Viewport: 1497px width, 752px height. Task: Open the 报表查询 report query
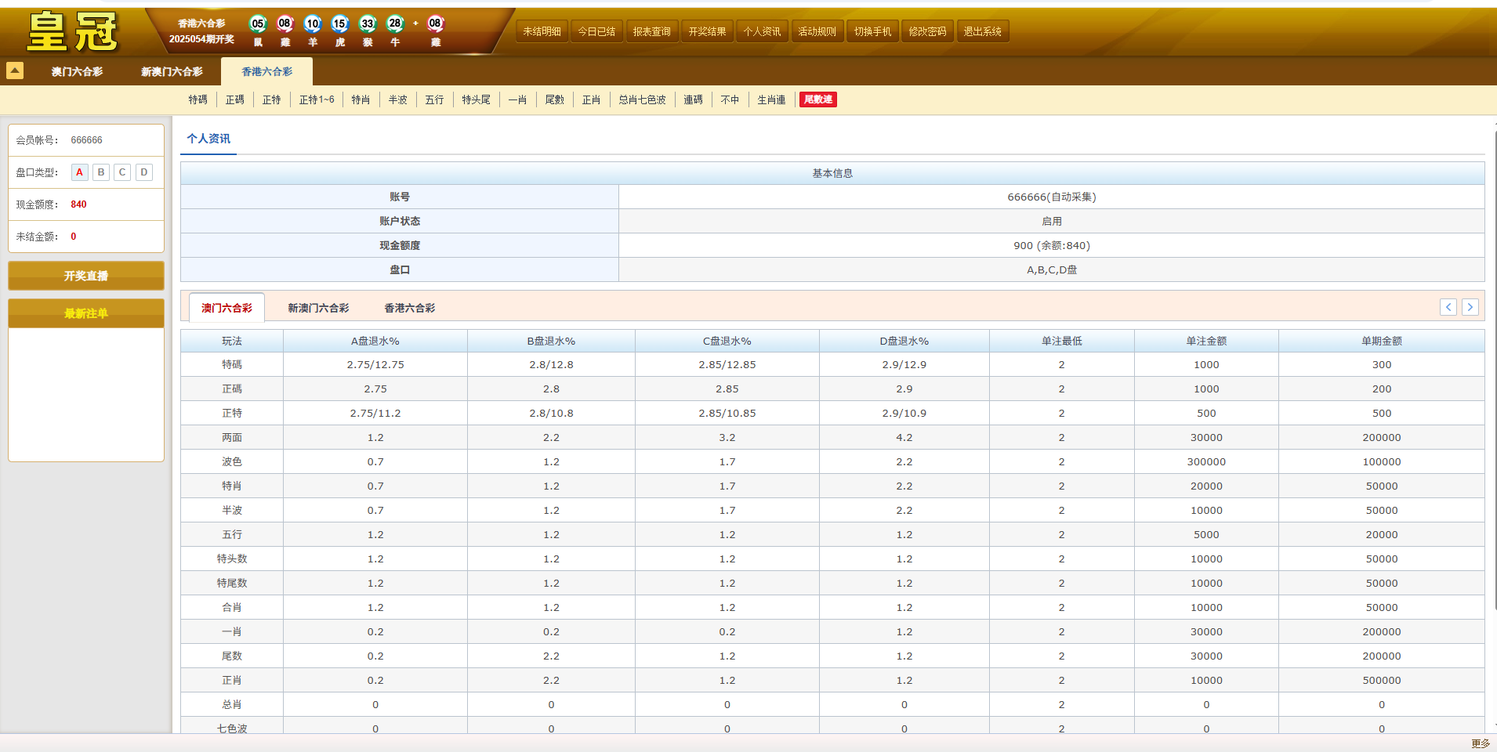651,31
